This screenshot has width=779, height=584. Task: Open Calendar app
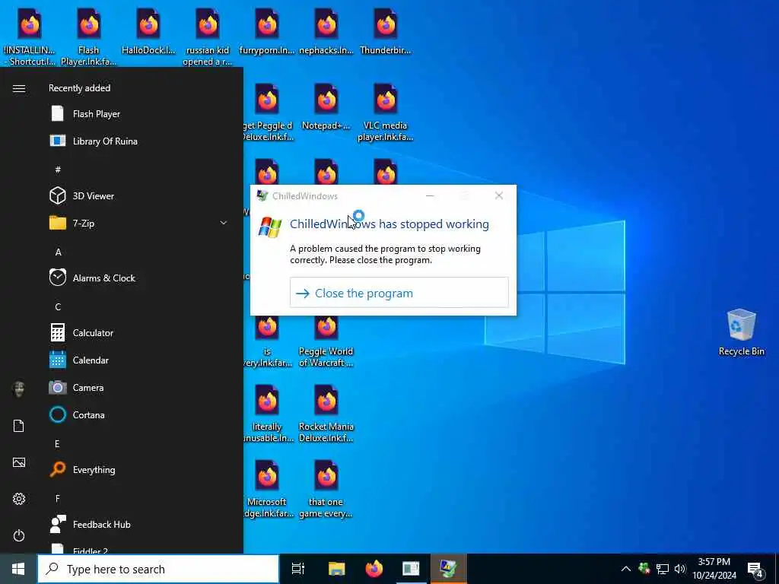pyautogui.click(x=139, y=360)
